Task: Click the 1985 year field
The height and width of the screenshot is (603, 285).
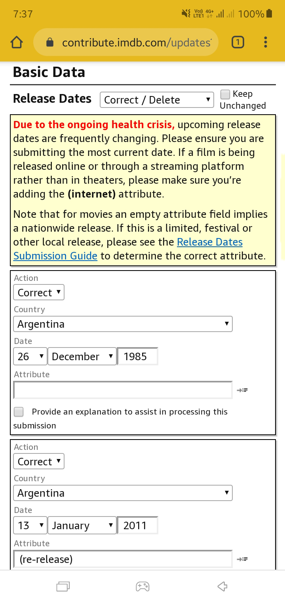Action: tap(138, 356)
